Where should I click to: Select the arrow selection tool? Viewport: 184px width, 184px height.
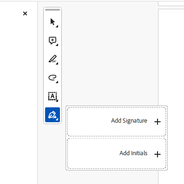click(x=53, y=22)
